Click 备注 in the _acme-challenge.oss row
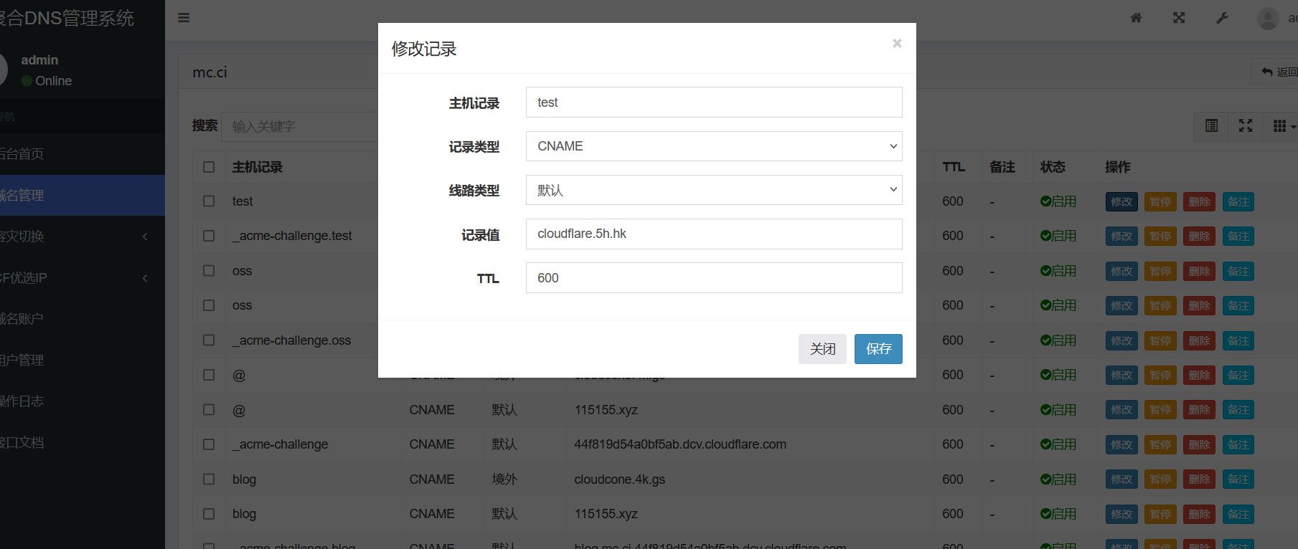Image resolution: width=1298 pixels, height=549 pixels. click(1238, 341)
